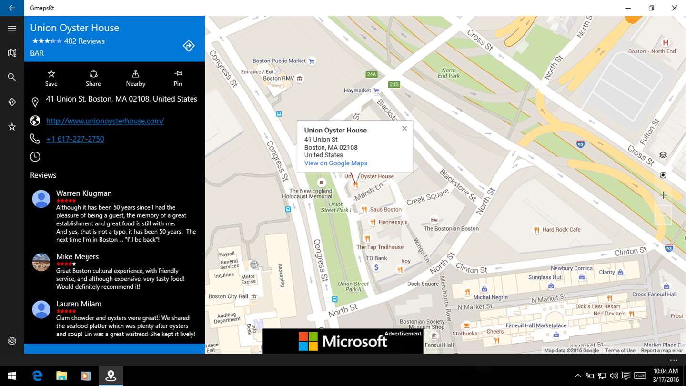Open search from the sidebar magnifier icon
Screen dimensions: 686x386
[x=12, y=77]
